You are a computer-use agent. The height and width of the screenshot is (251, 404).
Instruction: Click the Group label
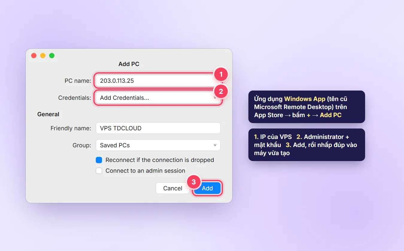[x=82, y=145]
